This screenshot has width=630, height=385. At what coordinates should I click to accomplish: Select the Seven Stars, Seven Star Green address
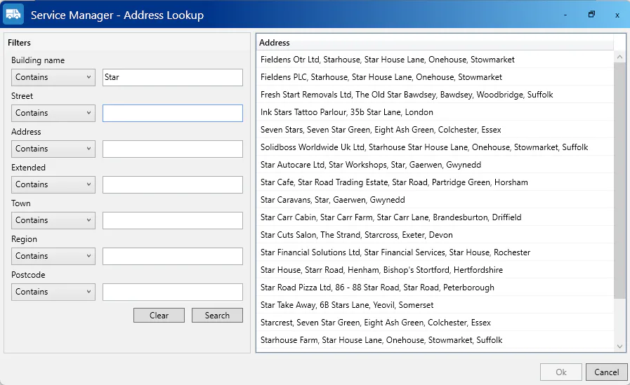435,130
